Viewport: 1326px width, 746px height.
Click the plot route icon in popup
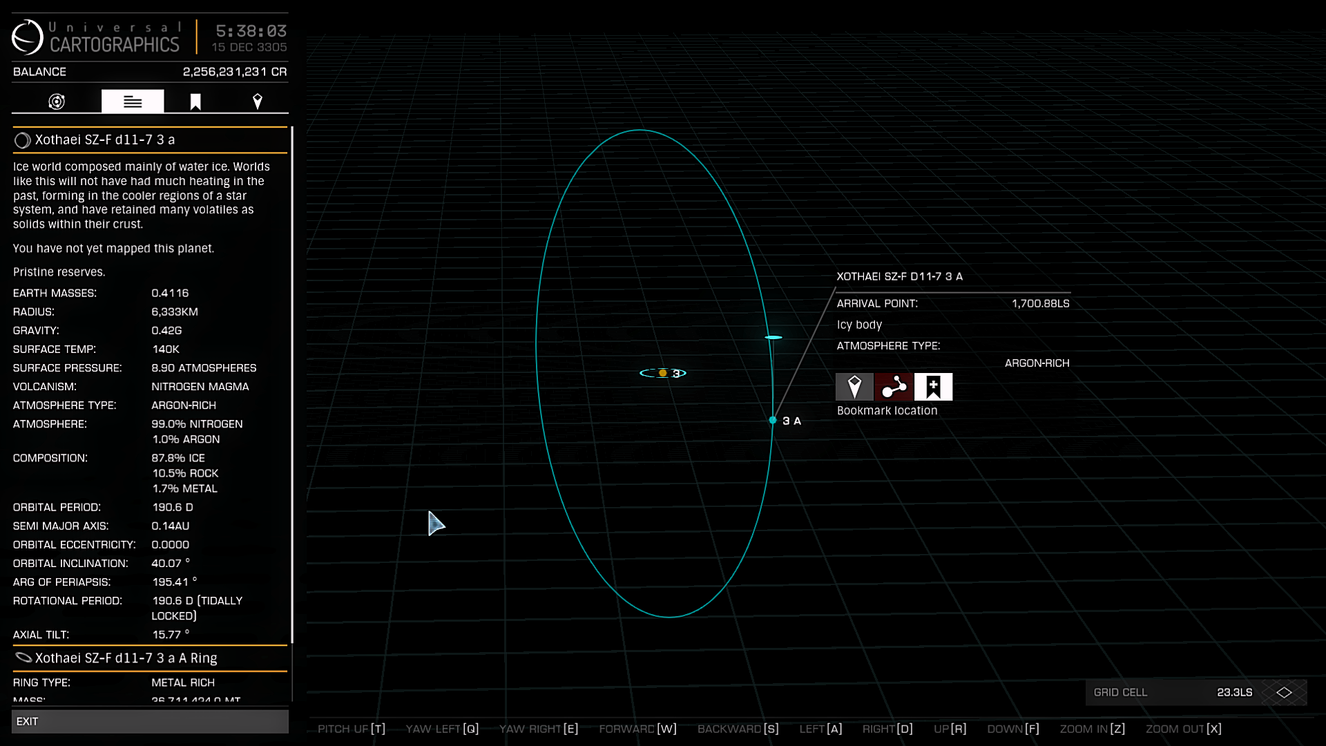[894, 387]
